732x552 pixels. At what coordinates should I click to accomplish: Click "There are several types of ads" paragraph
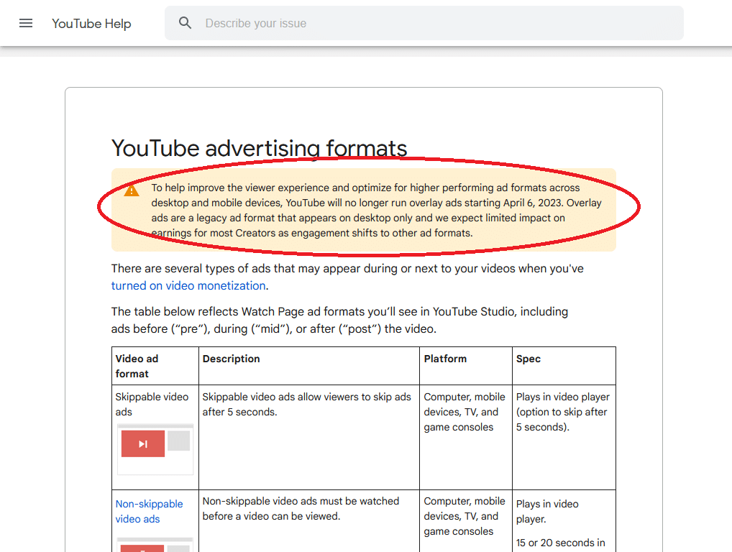click(347, 277)
